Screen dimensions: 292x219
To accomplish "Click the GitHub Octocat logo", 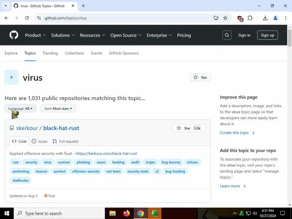I will point(14,35).
